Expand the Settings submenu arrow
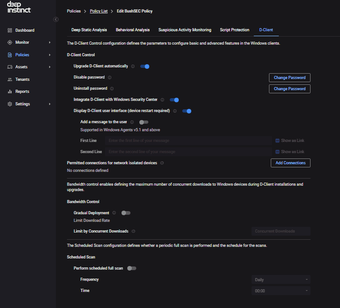 tap(50, 104)
